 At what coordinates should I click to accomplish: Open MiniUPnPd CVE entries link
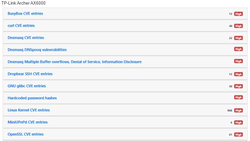coord(28,122)
